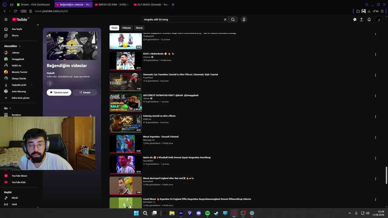Open the browser address bar URL
Image resolution: width=388 pixels, height=218 pixels.
click(x=52, y=11)
